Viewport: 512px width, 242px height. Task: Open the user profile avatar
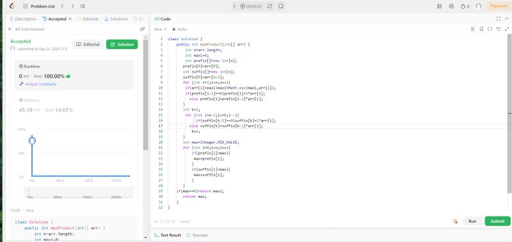pos(478,6)
